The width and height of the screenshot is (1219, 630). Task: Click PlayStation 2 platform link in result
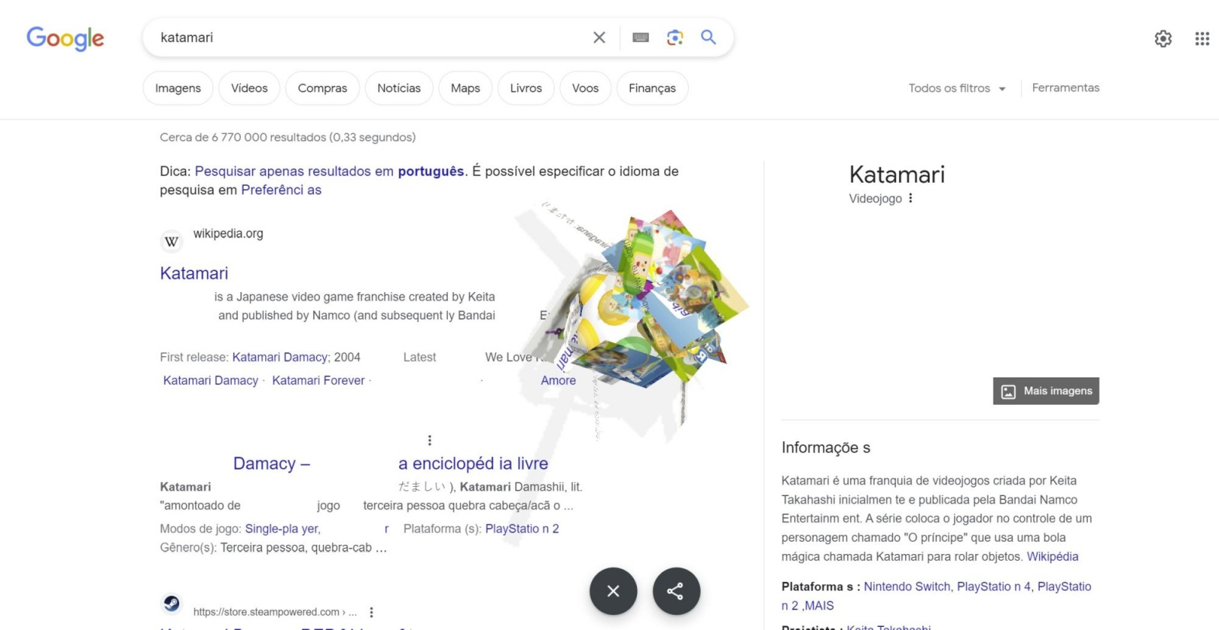click(522, 529)
